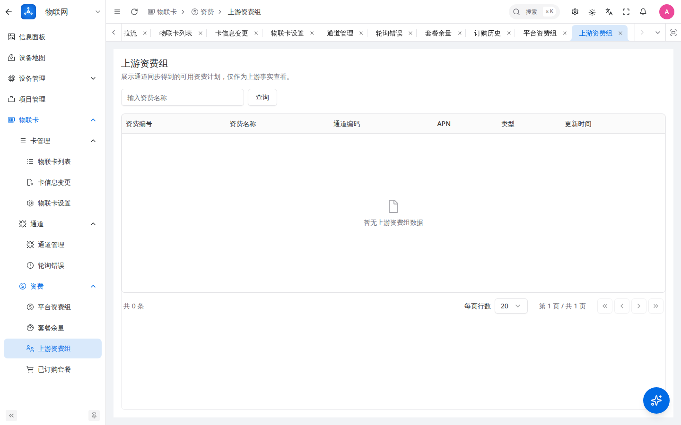Image resolution: width=681 pixels, height=425 pixels.
Task: Open 轮询错误 in the sidebar
Action: [x=52, y=265]
